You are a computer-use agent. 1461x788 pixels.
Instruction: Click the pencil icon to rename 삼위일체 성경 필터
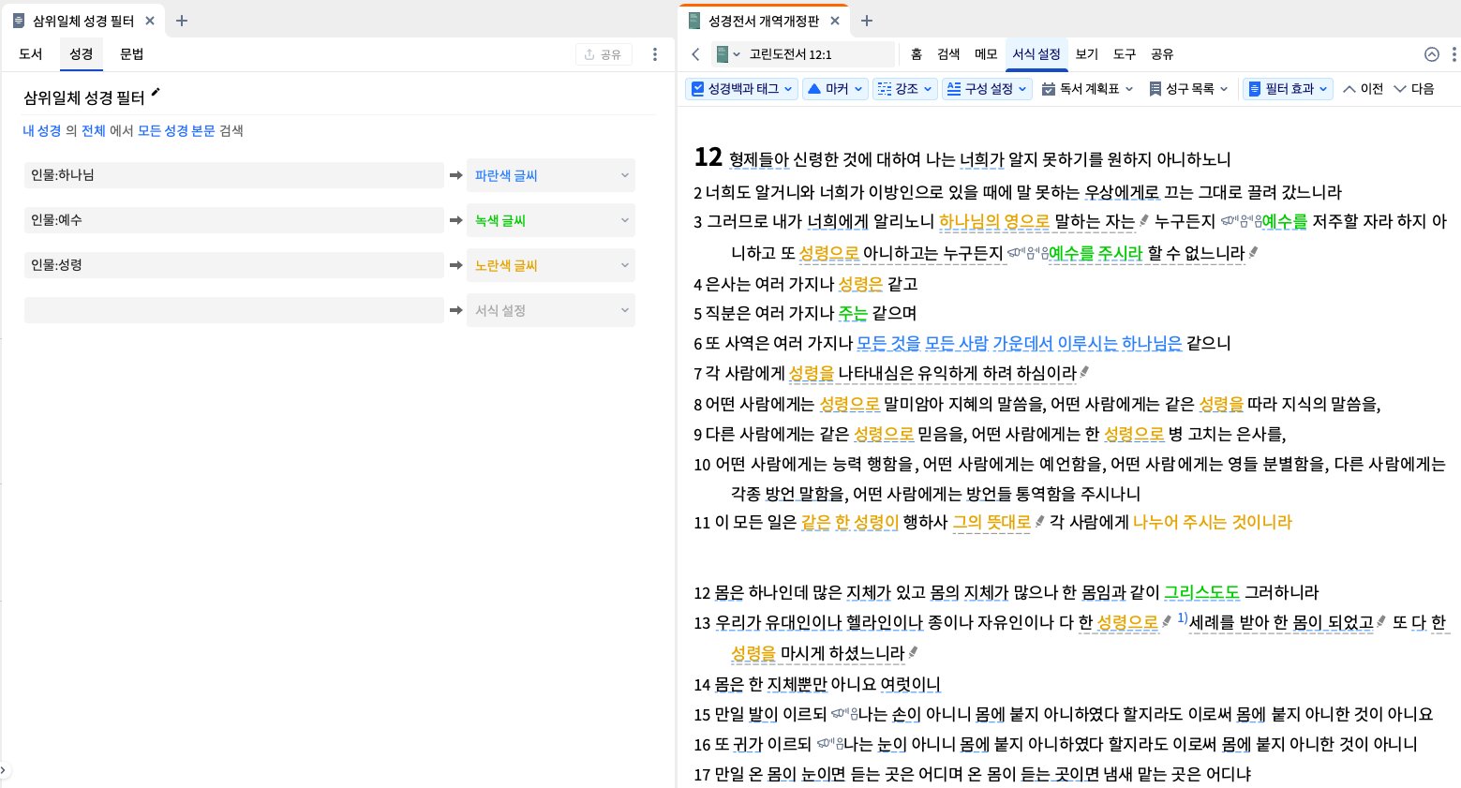(x=156, y=93)
